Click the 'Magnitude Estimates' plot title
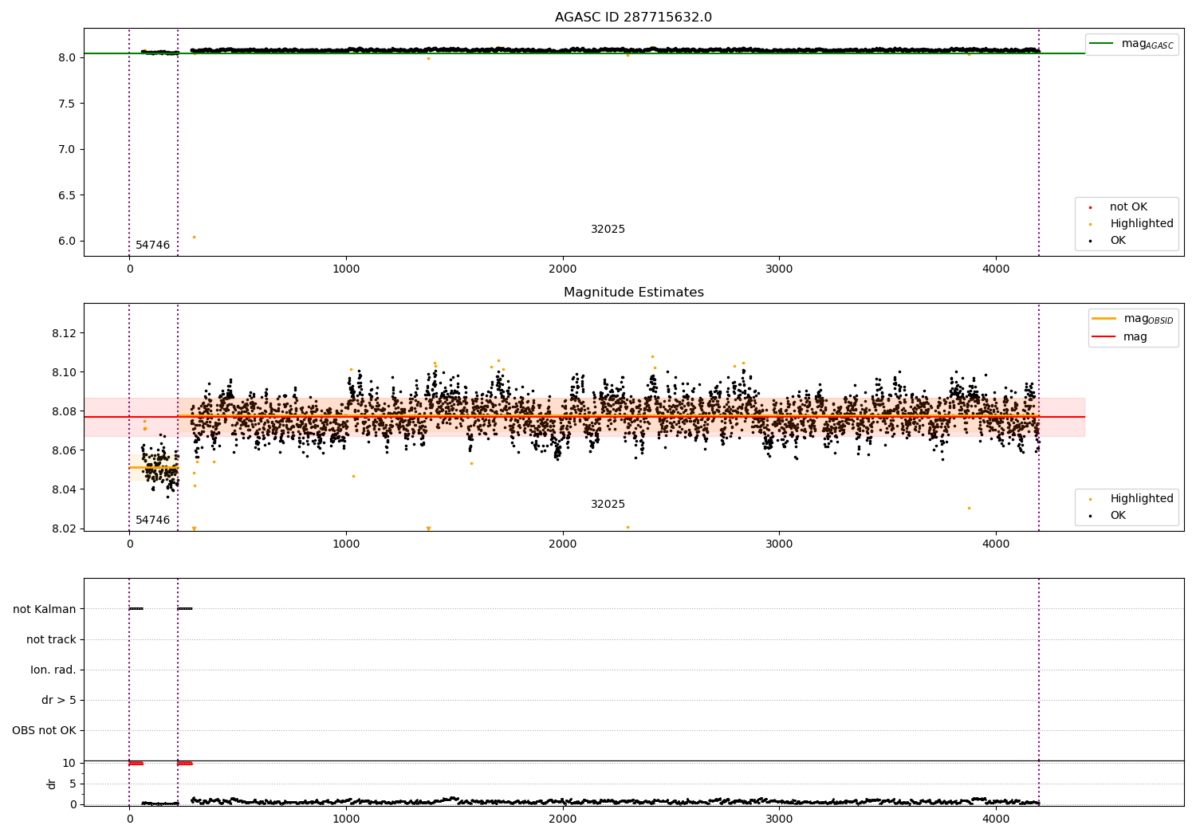Viewport: 1196px width, 837px height. [x=633, y=293]
